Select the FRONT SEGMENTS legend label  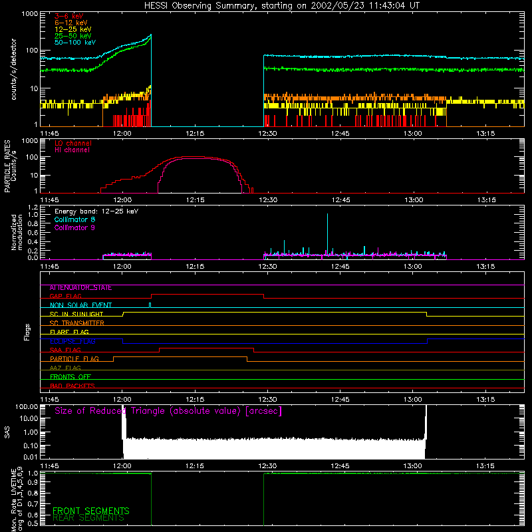click(91, 511)
